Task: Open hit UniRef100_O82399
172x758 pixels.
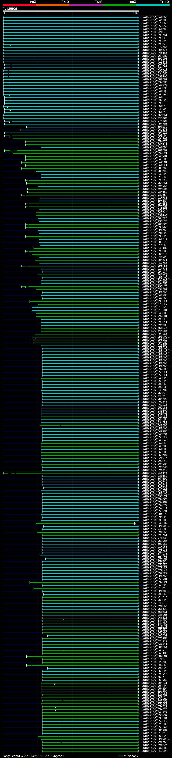Action: pos(154,79)
